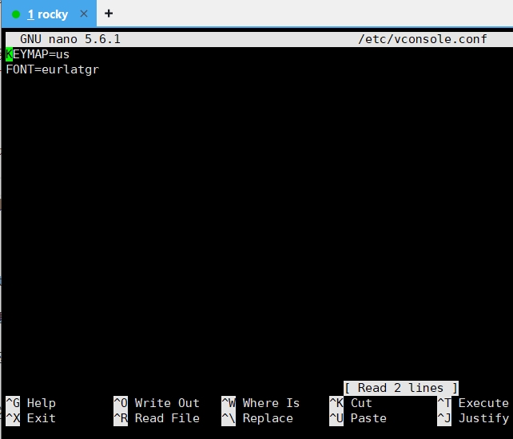Viewport: 513px width, 439px height.
Task: Click the /etc/vconsole.conf filename in header
Action: 423,39
